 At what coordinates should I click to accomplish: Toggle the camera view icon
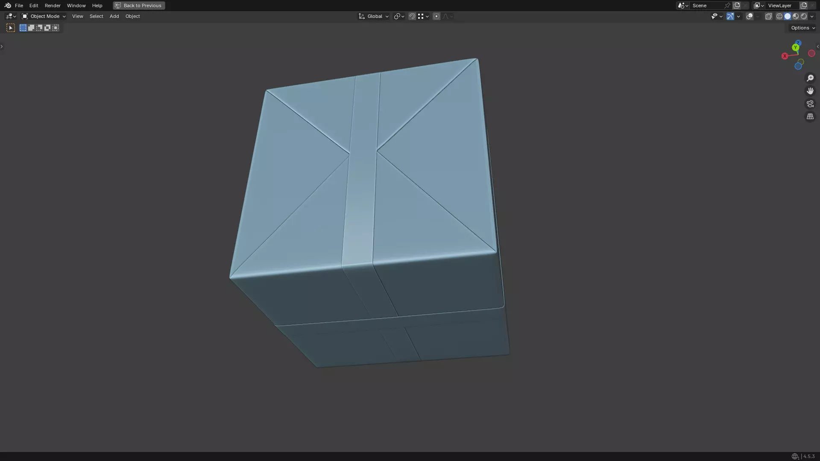pyautogui.click(x=810, y=104)
